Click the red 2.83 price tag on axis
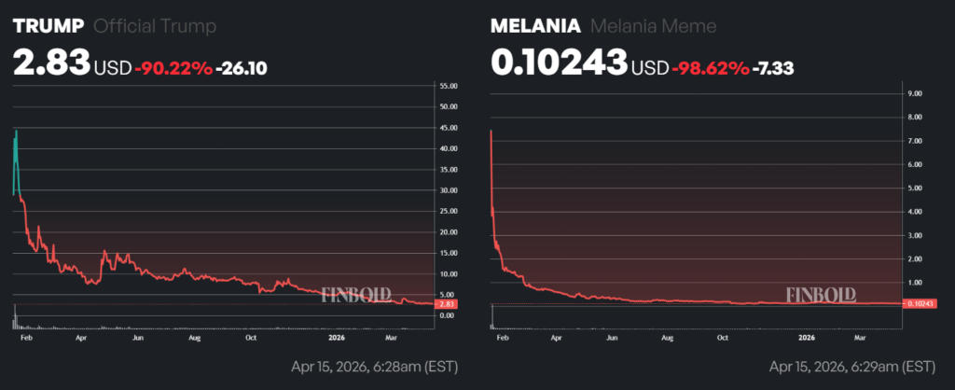This screenshot has height=390, width=955. (446, 304)
